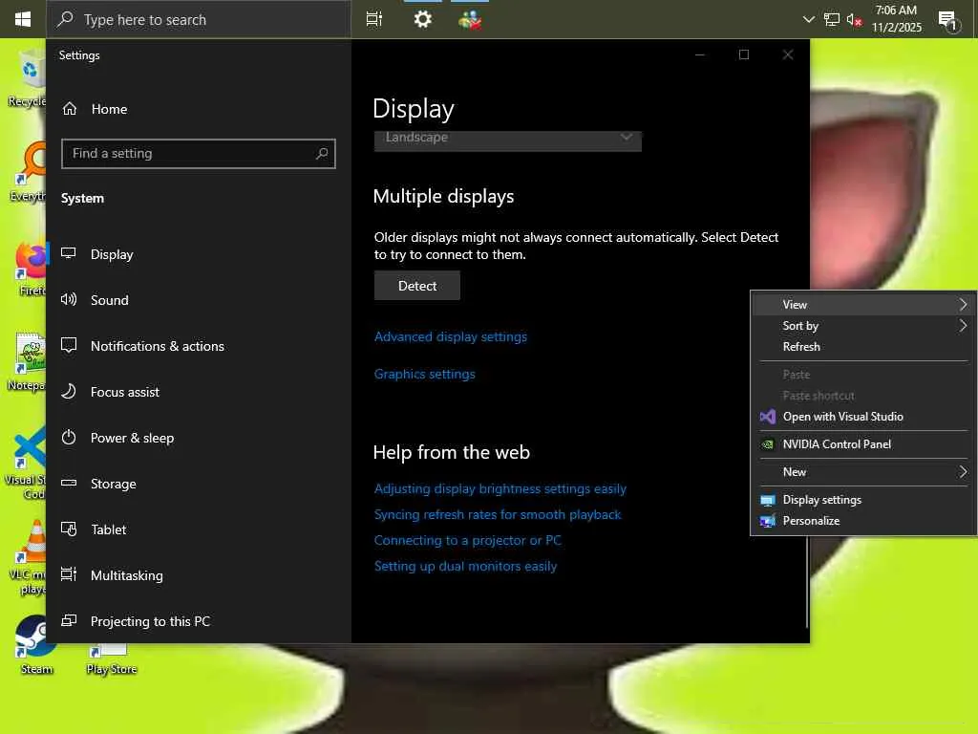This screenshot has height=734, width=978.
Task: Choose Display settings in the context menu
Action: click(863, 500)
